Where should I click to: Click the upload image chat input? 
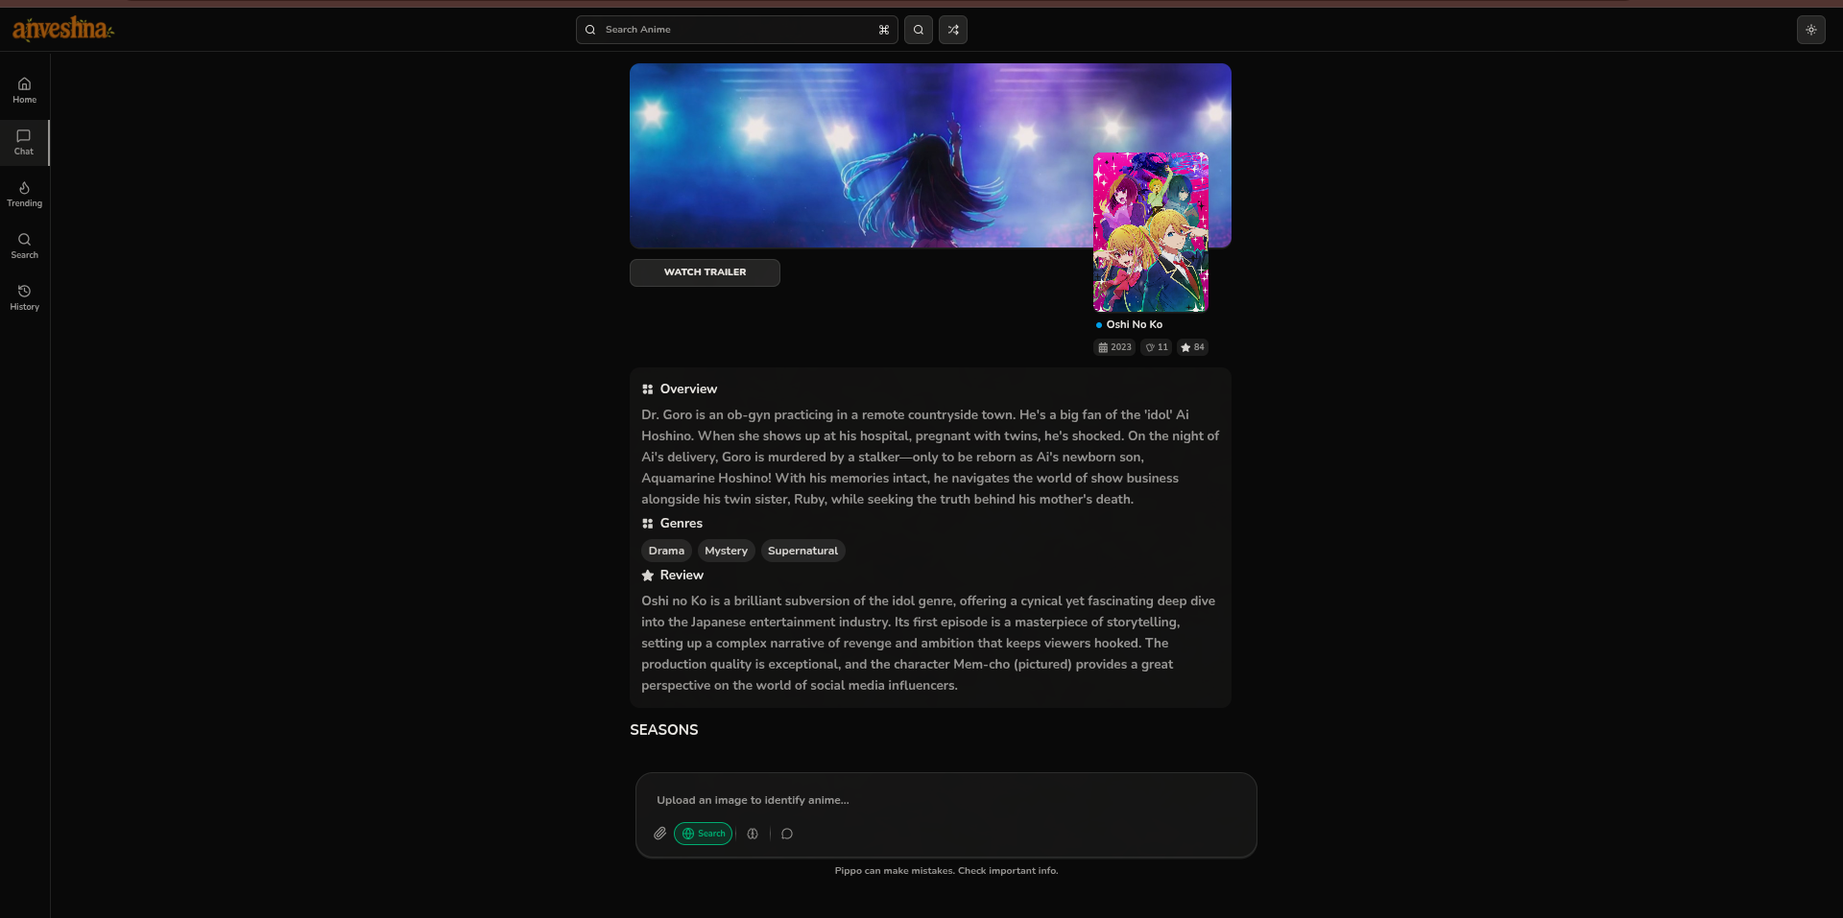945,800
